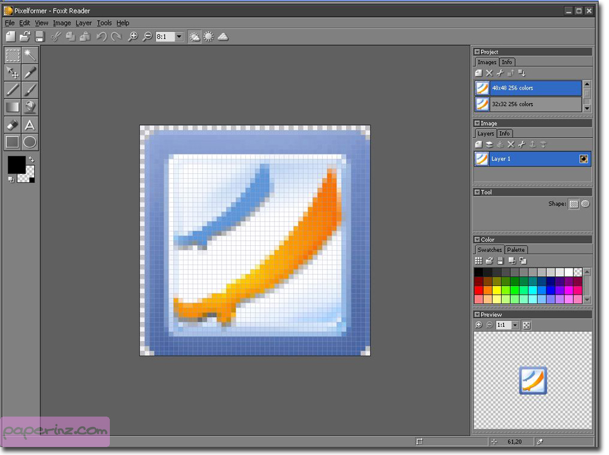Switch to the Palette tab
Image resolution: width=609 pixels, height=455 pixels.
pyautogui.click(x=516, y=249)
